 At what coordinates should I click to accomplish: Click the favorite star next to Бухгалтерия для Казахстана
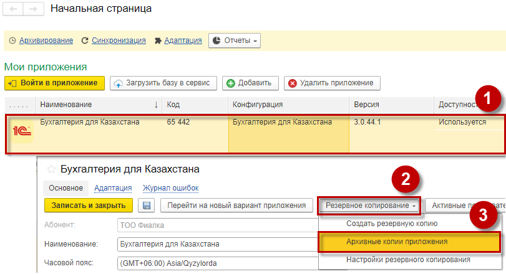(51, 169)
